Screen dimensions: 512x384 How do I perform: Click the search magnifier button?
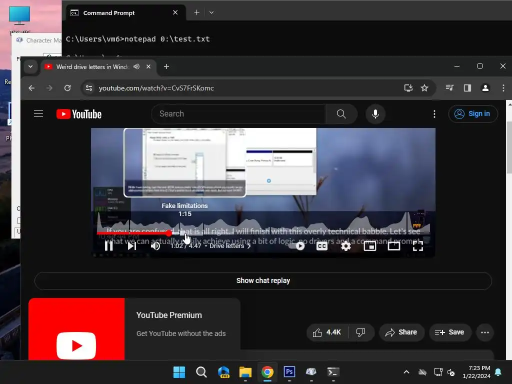341,113
